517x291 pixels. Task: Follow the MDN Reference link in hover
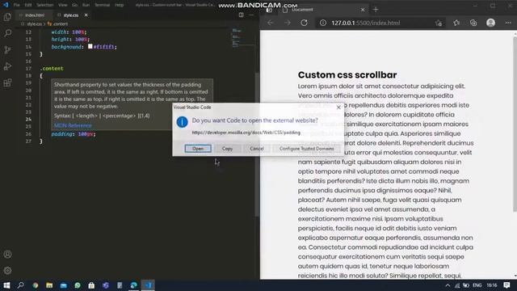73,125
